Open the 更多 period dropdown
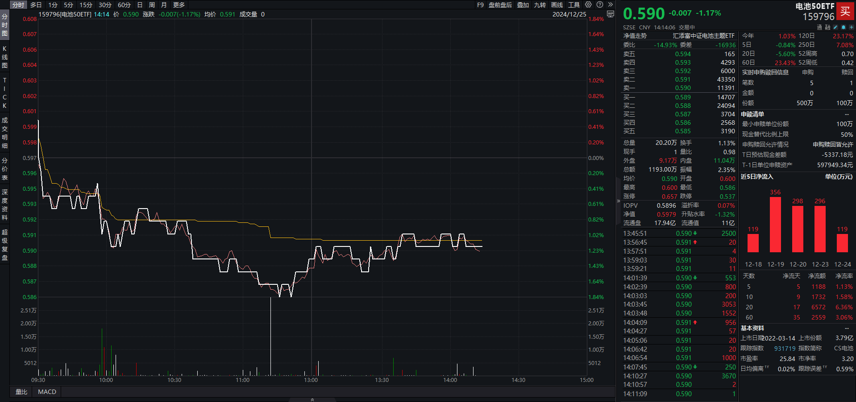 179,5
